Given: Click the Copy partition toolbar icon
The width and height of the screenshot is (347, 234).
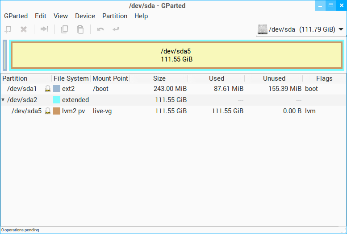Looking at the screenshot, I should click(64, 29).
